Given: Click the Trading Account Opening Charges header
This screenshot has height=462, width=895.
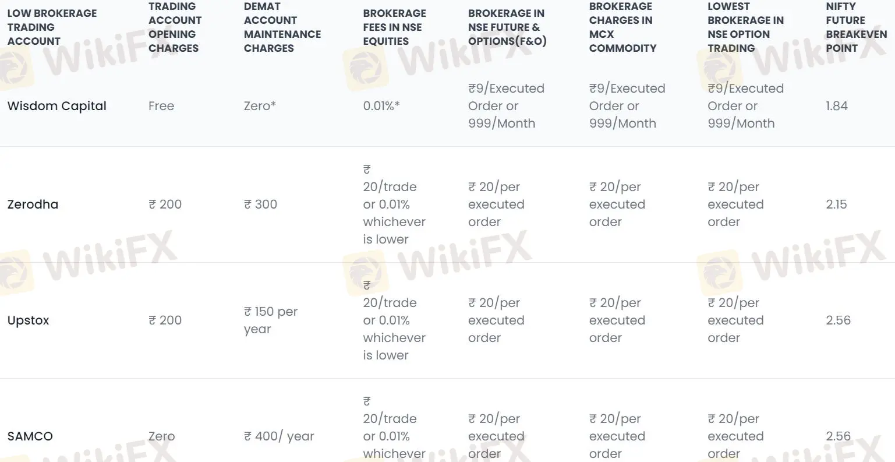Looking at the screenshot, I should pyautogui.click(x=175, y=27).
